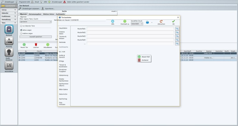The image size is (238, 126).
Task: Click the Aktualisieren refresh icon
Action: click(x=48, y=45)
